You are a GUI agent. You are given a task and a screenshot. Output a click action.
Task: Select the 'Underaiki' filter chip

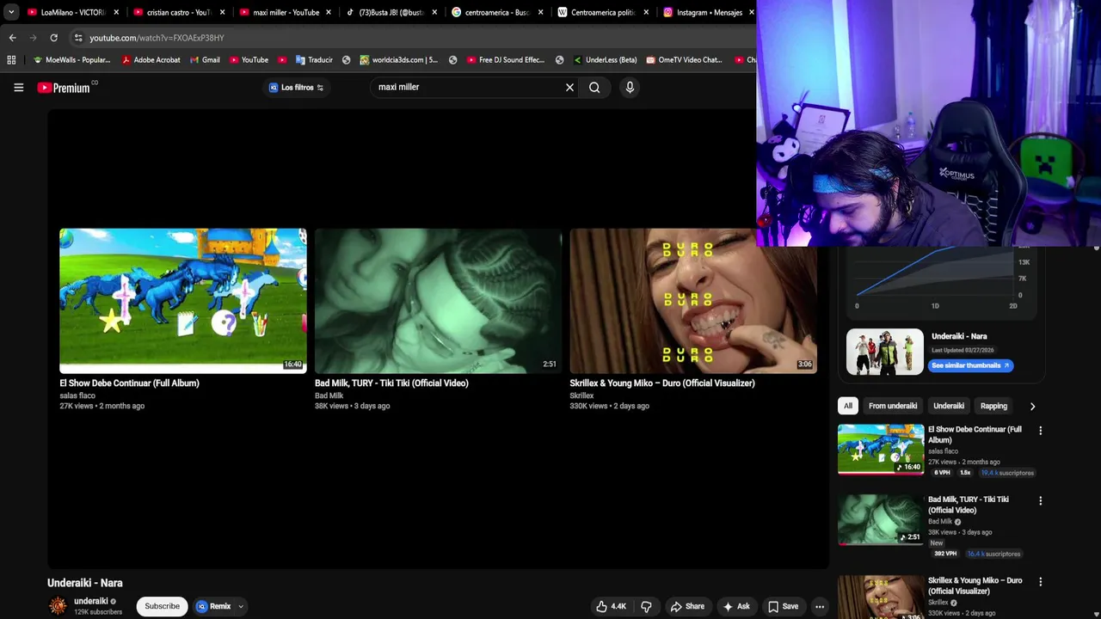click(x=949, y=406)
